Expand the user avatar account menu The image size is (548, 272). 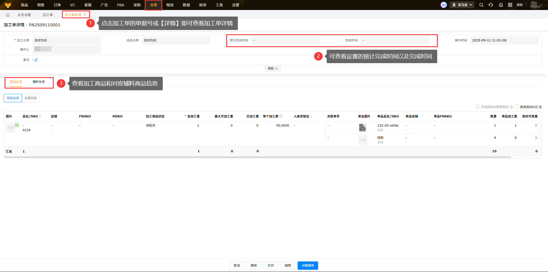click(x=536, y=5)
